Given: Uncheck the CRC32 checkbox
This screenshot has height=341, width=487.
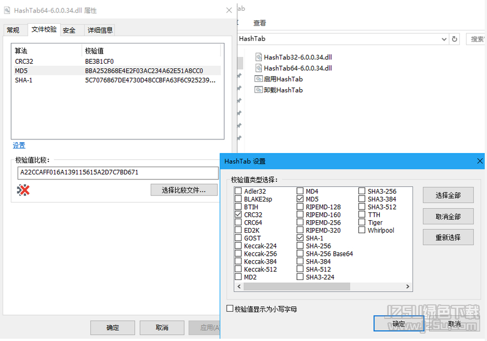Looking at the screenshot, I should 238,214.
